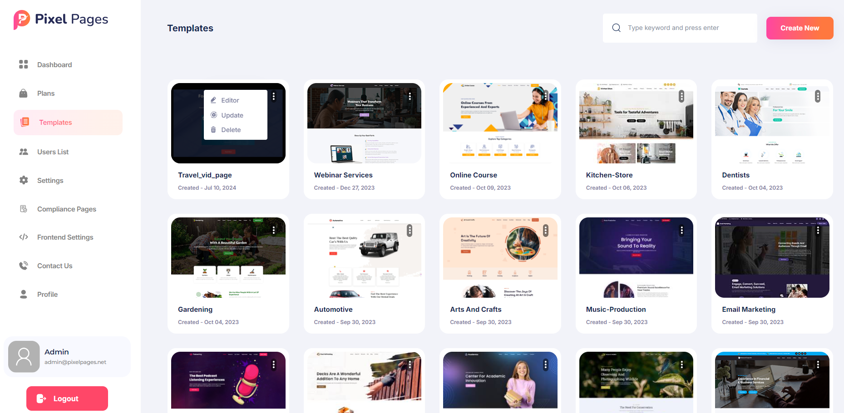Image resolution: width=844 pixels, height=413 pixels.
Task: Open options menu on Webinar Services card
Action: (x=410, y=96)
